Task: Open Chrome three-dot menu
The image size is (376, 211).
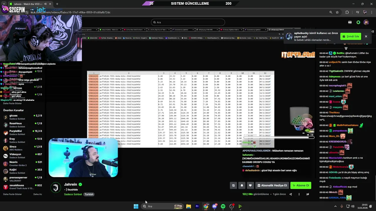Action: (372, 12)
